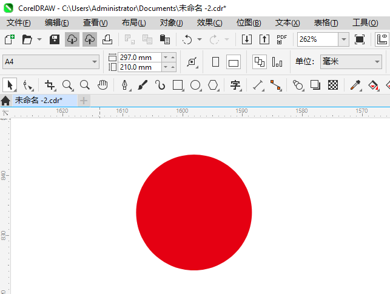This screenshot has height=294, width=390.
Task: Open the 编辑(E) menu
Action: [56, 23]
